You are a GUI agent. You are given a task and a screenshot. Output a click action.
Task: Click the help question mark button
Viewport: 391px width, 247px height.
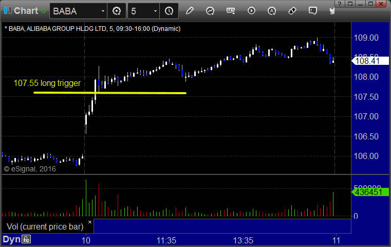point(340,4)
